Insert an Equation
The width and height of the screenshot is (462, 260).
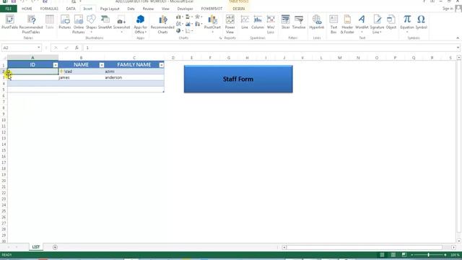tap(407, 24)
